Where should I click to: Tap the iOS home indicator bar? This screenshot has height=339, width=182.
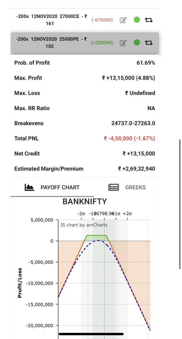[91, 334]
